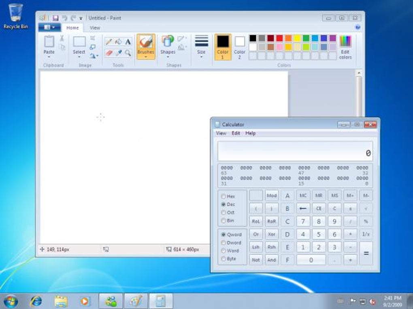Select the Pencil tool in Paint

tap(109, 40)
